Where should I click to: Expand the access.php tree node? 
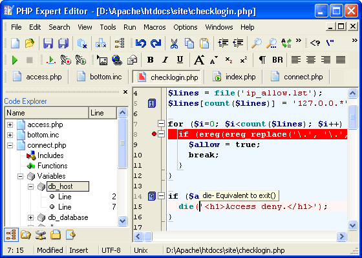point(10,124)
